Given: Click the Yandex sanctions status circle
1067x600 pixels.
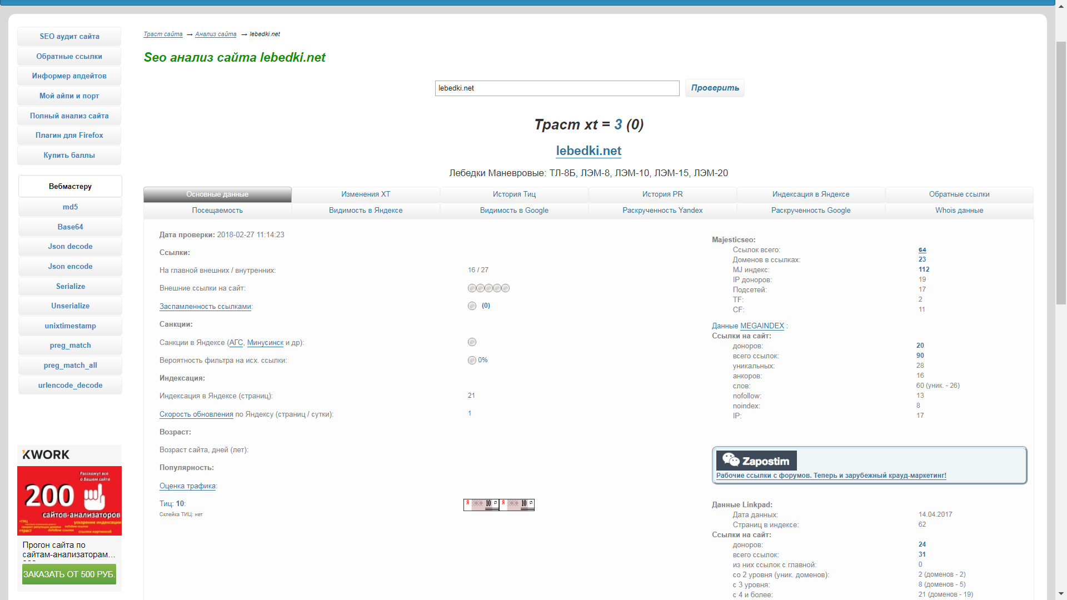Looking at the screenshot, I should (472, 342).
